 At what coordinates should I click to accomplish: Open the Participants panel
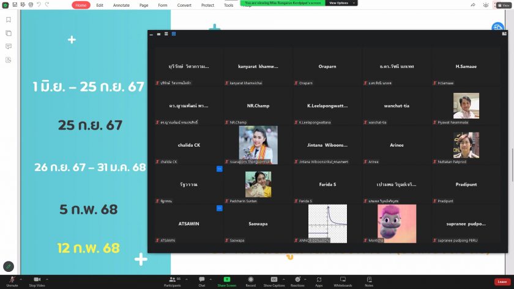172,280
